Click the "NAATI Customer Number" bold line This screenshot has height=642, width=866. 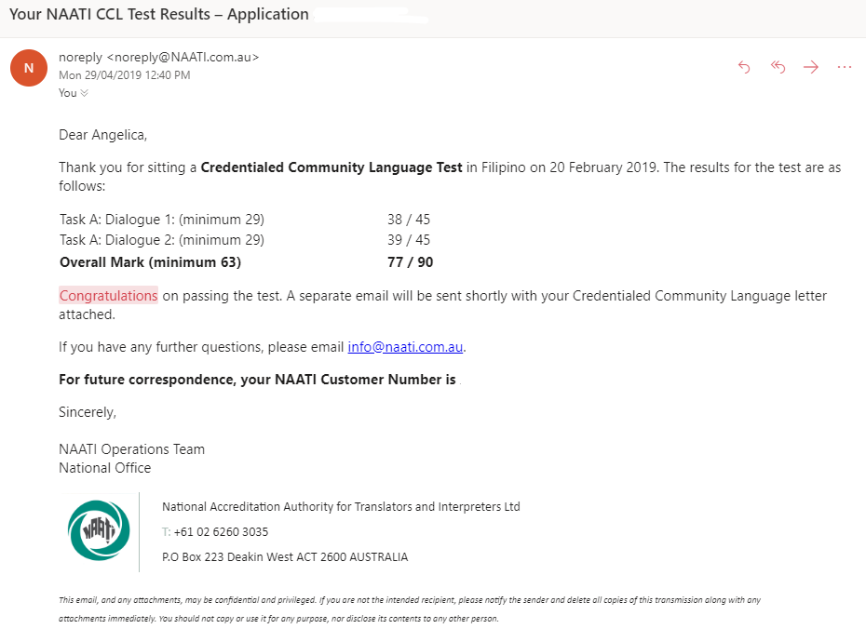tap(257, 380)
